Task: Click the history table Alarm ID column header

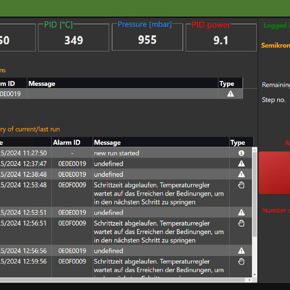Action: 67,142
